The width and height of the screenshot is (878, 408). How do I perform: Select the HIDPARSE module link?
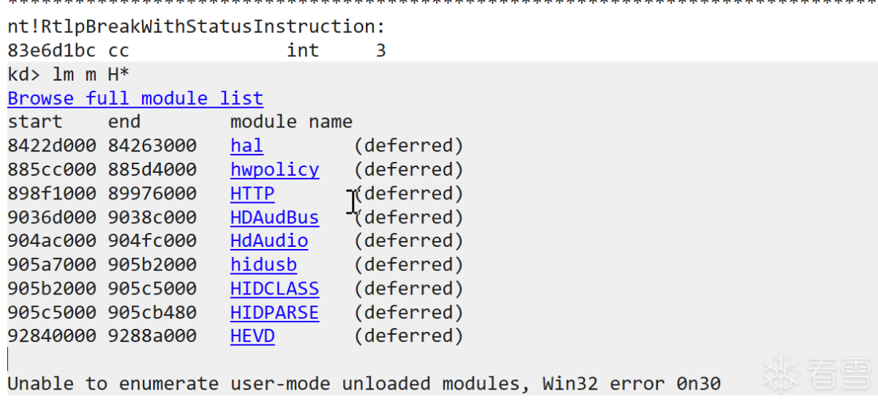click(x=274, y=313)
